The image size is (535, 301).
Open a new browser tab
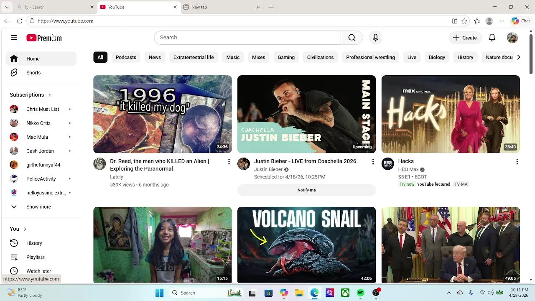(x=271, y=7)
